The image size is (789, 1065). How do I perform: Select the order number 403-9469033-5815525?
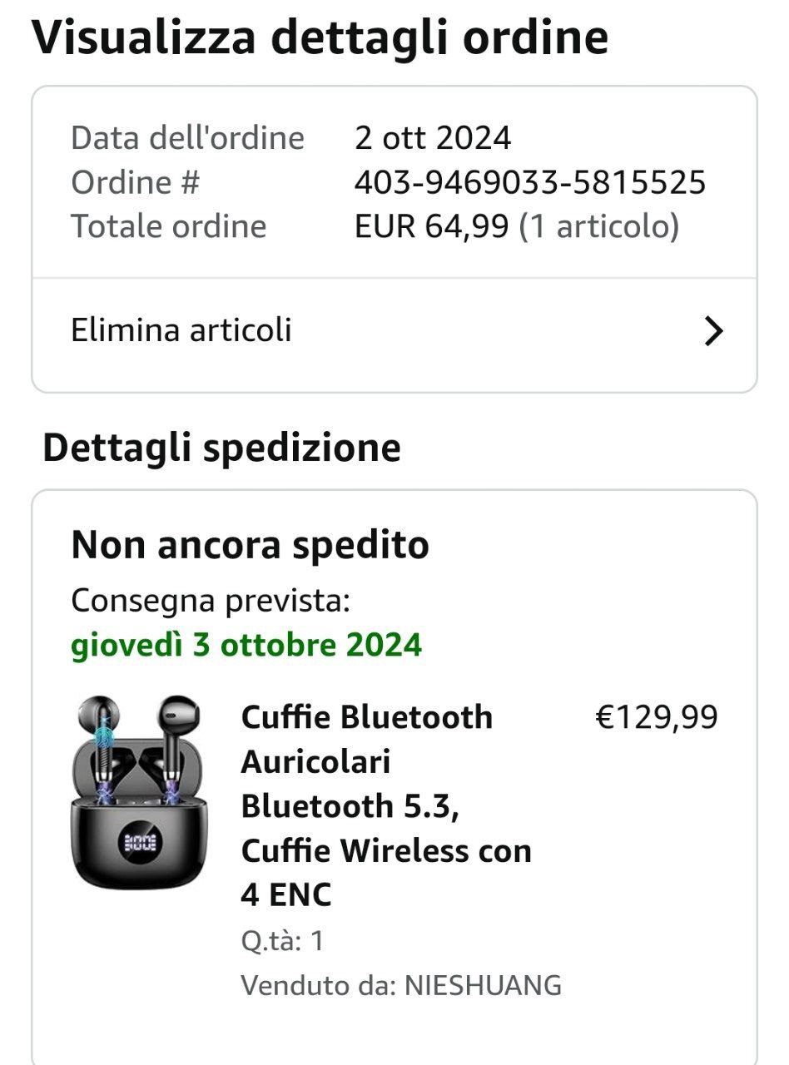click(529, 182)
